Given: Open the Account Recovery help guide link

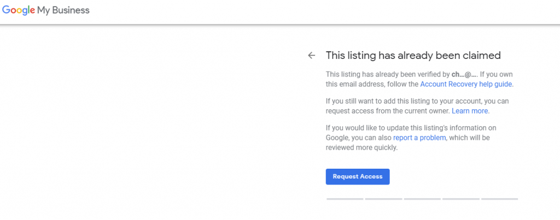Looking at the screenshot, I should (466, 84).
